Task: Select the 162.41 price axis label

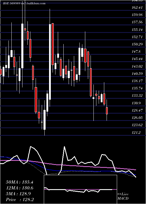Action: coord(137,8)
